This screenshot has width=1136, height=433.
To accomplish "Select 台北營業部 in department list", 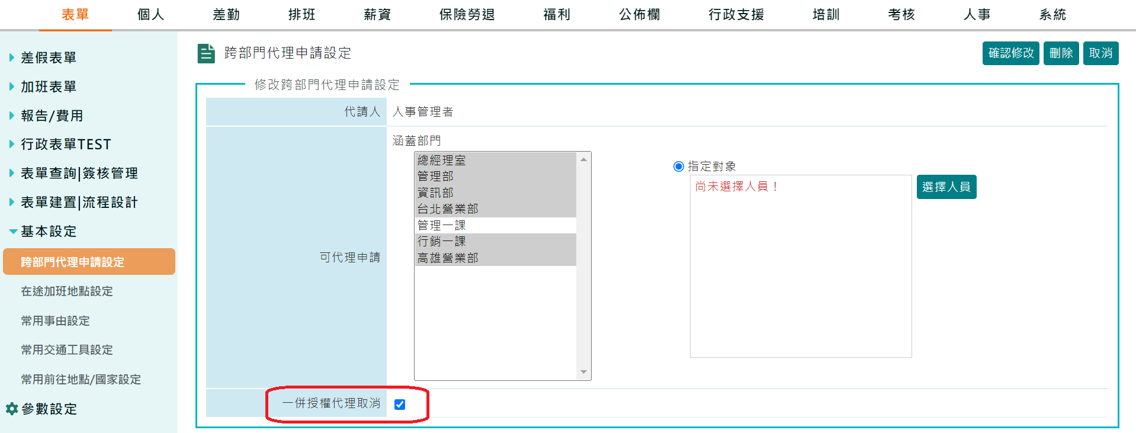I will (x=496, y=209).
